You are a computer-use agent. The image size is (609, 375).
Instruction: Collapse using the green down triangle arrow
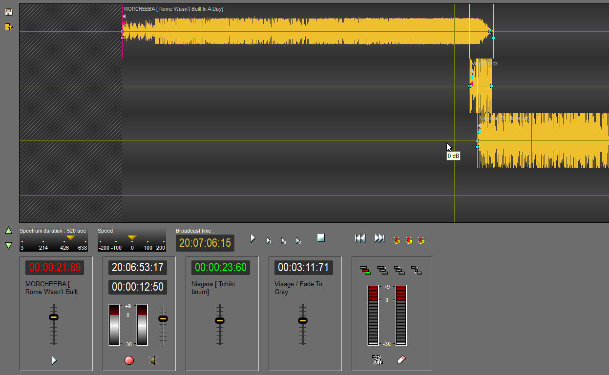tap(8, 245)
